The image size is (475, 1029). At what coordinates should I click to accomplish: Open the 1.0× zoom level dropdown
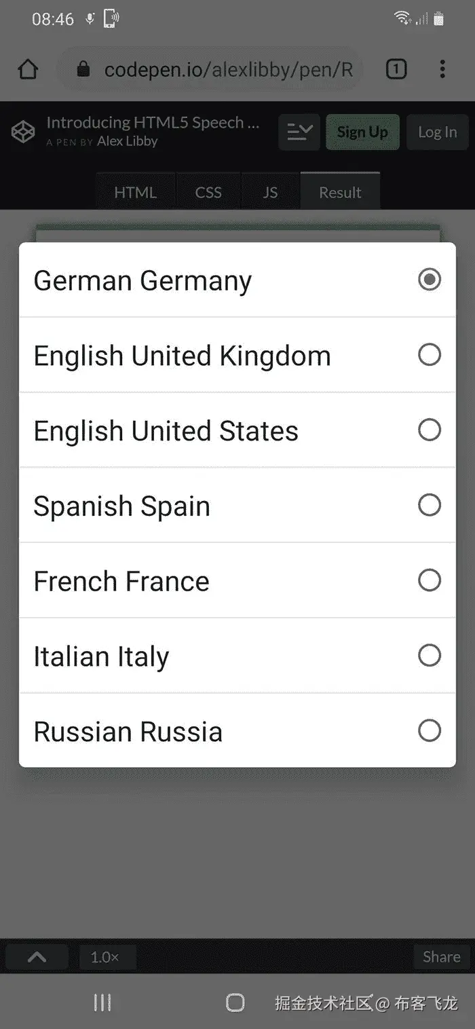pos(105,957)
